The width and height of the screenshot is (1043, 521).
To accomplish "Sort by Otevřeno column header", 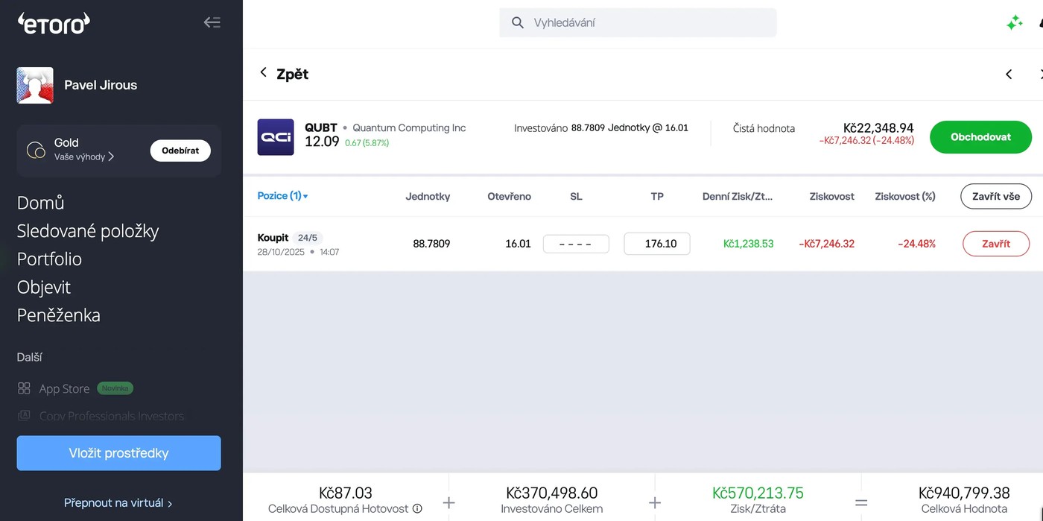I will [x=510, y=197].
